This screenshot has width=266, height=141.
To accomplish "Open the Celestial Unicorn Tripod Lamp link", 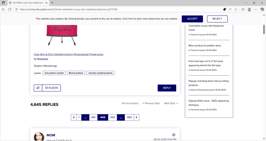I will point(68,54).
